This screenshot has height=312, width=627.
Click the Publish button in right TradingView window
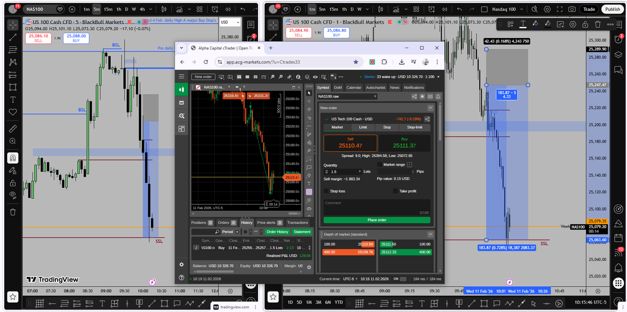[x=612, y=9]
